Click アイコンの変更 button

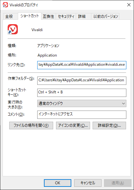coord(73,126)
